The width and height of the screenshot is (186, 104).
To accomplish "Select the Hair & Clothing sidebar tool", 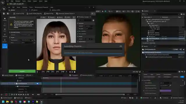I will point(5,40).
